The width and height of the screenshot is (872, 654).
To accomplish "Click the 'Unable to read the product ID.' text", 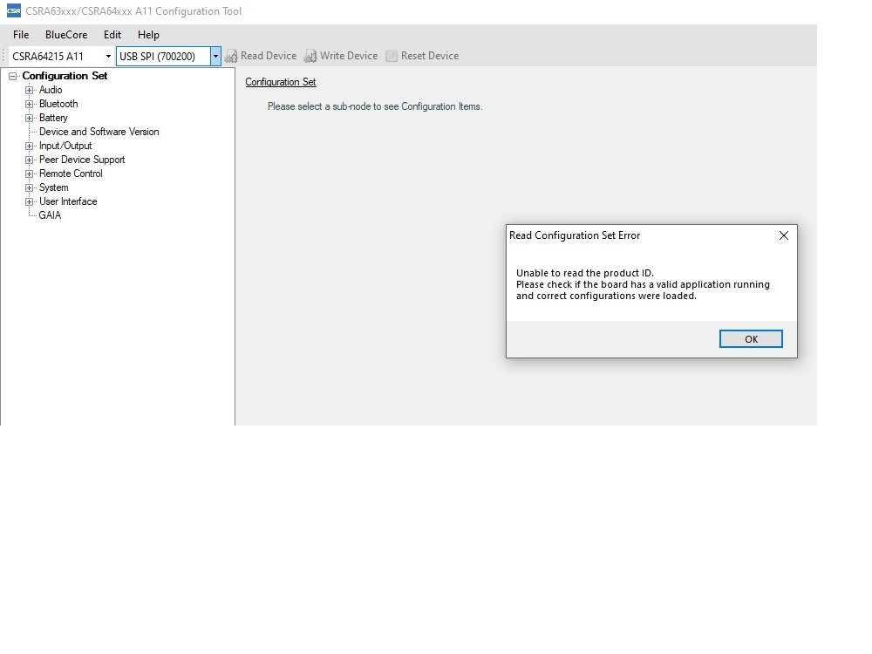I will 585,273.
